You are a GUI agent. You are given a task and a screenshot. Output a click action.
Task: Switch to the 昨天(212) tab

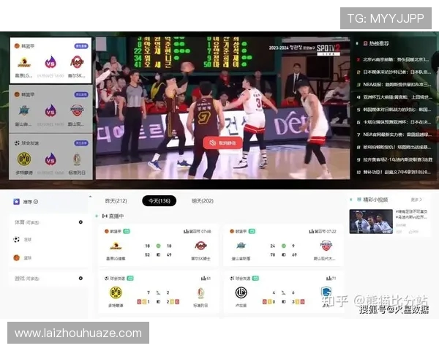point(116,200)
